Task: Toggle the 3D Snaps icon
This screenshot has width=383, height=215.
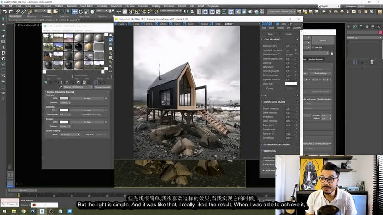Action: click(131, 11)
